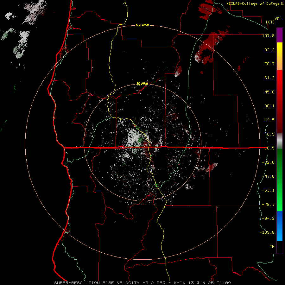Click the -47.6 velocity scale value
The width and height of the screenshot is (285, 285).
point(268,176)
